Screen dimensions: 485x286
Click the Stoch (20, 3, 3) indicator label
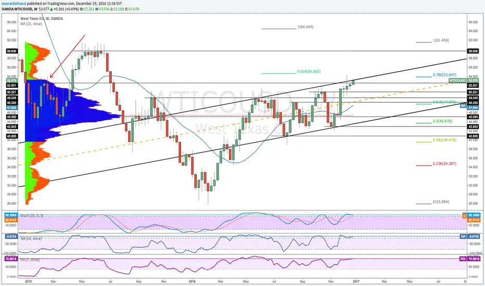tap(32, 215)
